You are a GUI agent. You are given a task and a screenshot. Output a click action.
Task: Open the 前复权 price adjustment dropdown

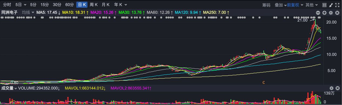[x=295, y=5]
